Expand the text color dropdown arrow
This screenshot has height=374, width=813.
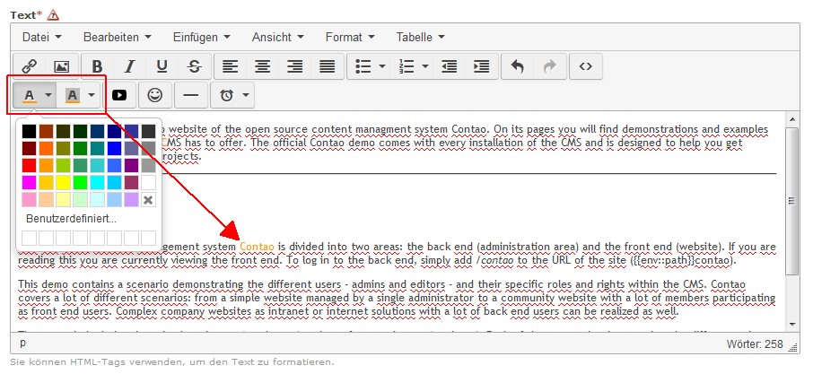point(49,95)
